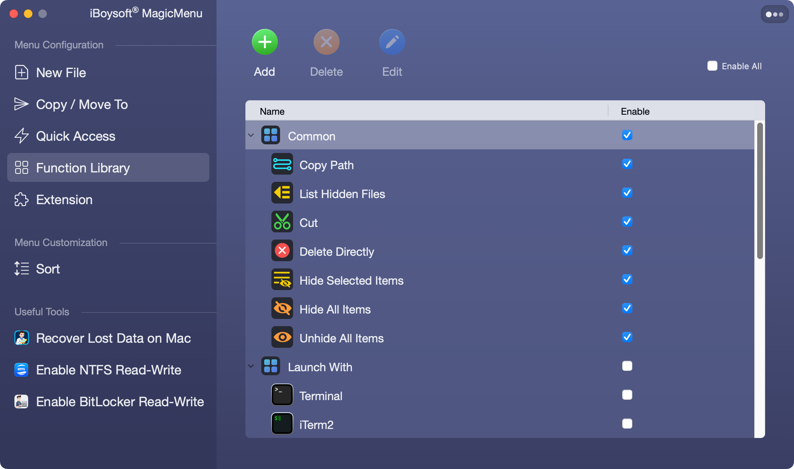
Task: Open the Quick Access sidebar section
Action: click(x=75, y=136)
